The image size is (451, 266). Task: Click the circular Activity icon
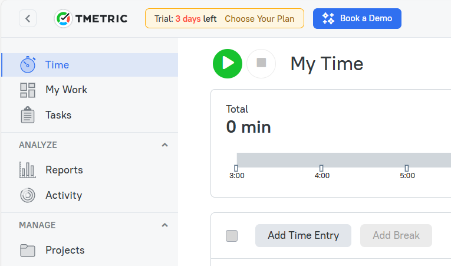28,195
